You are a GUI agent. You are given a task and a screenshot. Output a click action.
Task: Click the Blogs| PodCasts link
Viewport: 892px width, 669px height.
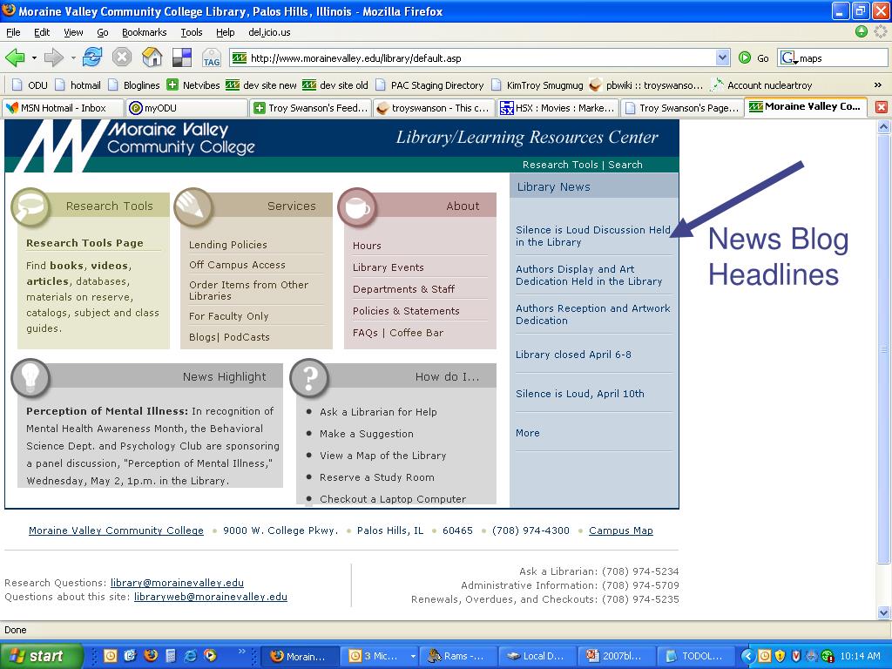229,337
